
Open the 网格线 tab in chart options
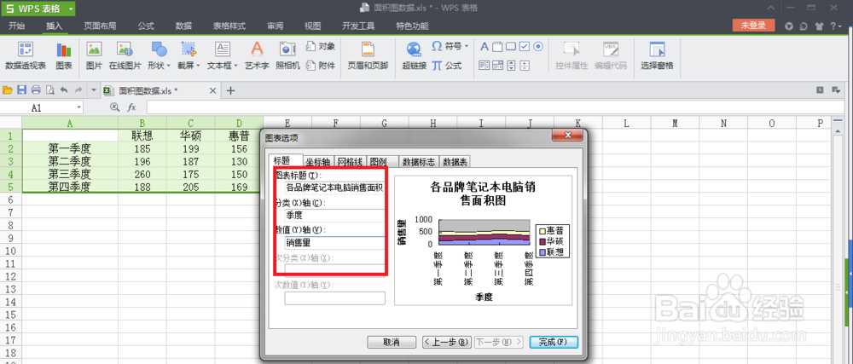351,161
